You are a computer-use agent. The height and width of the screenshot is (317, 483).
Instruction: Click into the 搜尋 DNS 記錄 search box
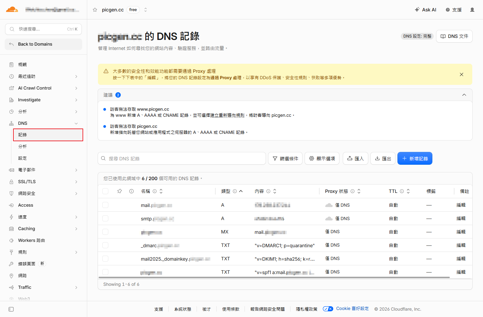pyautogui.click(x=182, y=158)
